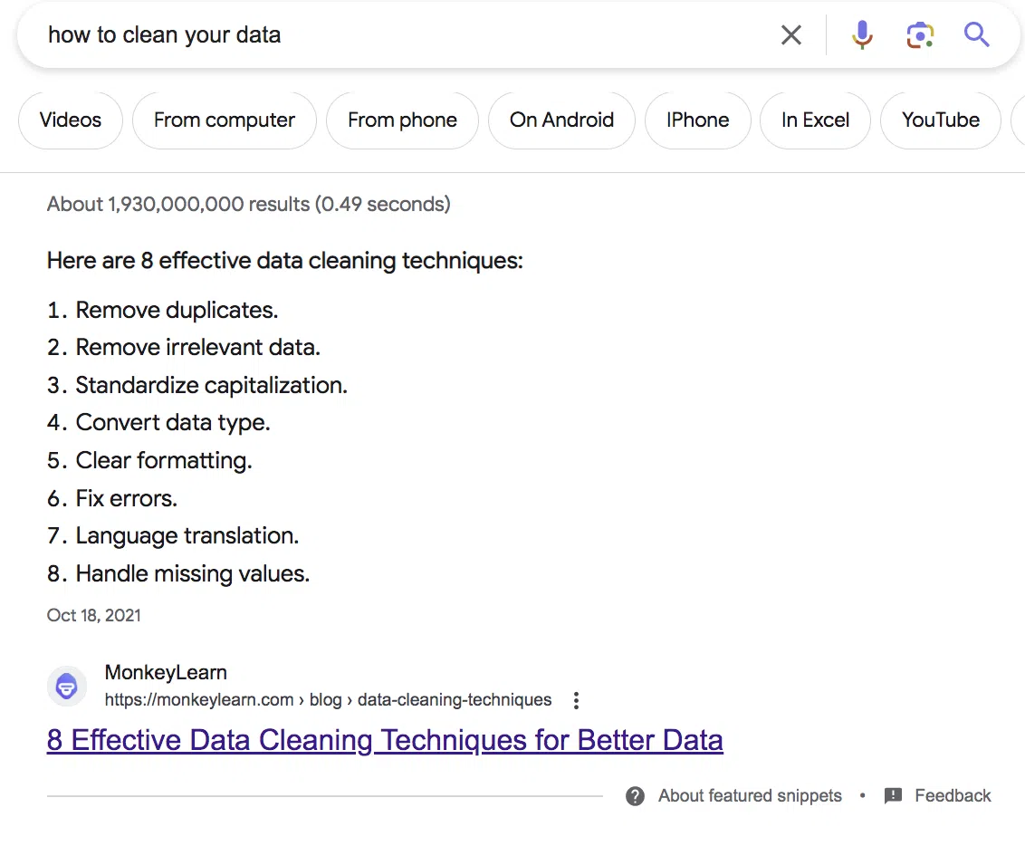
Task: Choose the From phone filter chip
Action: (x=402, y=120)
